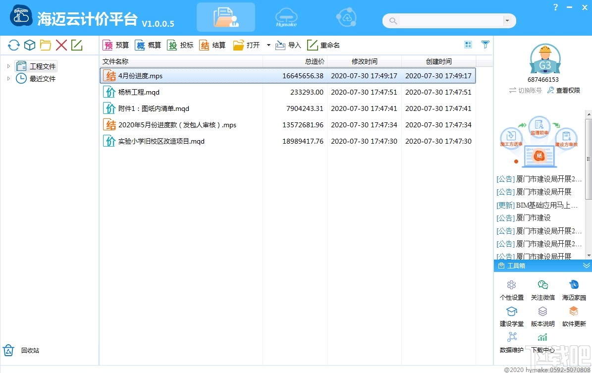This screenshot has width=592, height=373.
Task: Select file 2020年5月份进度款（发包人审核）.mps
Action: [288, 125]
